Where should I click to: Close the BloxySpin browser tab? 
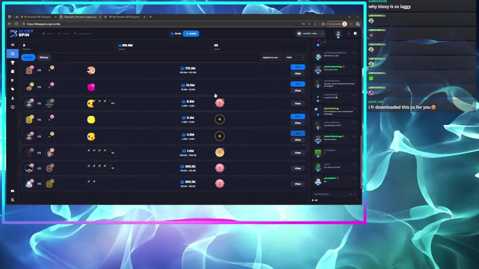100,17
